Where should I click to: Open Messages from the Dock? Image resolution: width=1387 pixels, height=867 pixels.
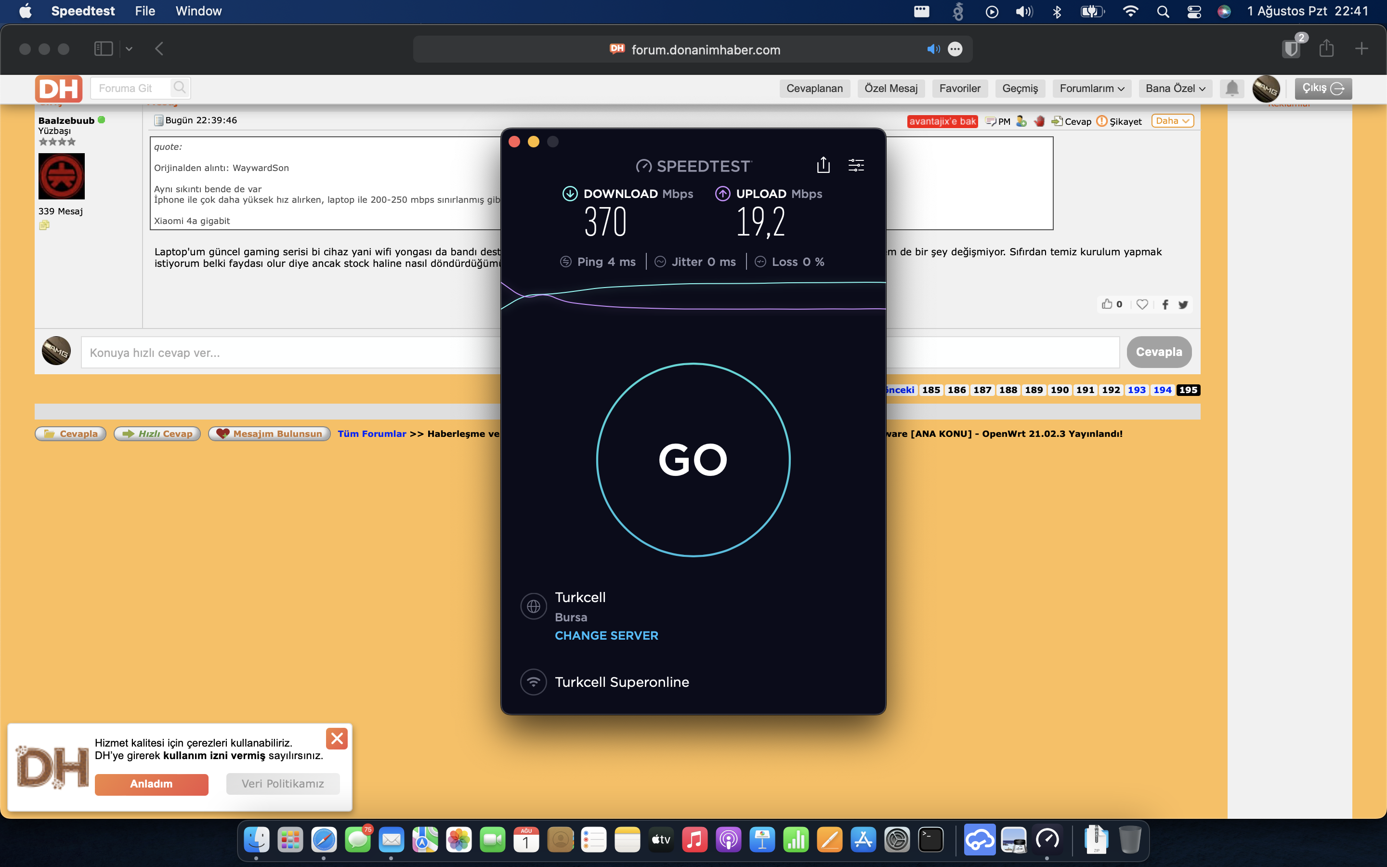click(x=358, y=840)
